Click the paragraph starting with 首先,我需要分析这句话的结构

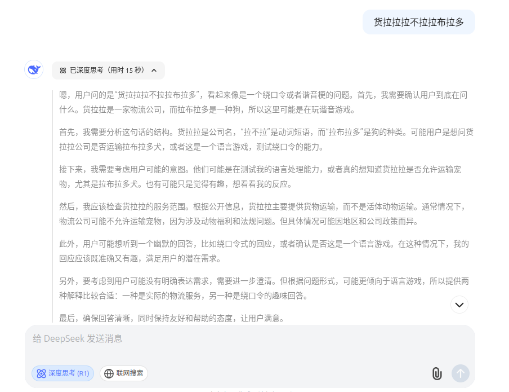point(266,139)
